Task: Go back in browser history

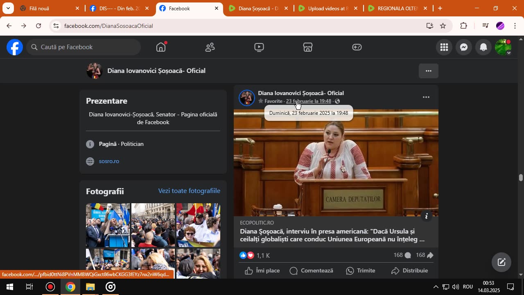Action: [9, 26]
